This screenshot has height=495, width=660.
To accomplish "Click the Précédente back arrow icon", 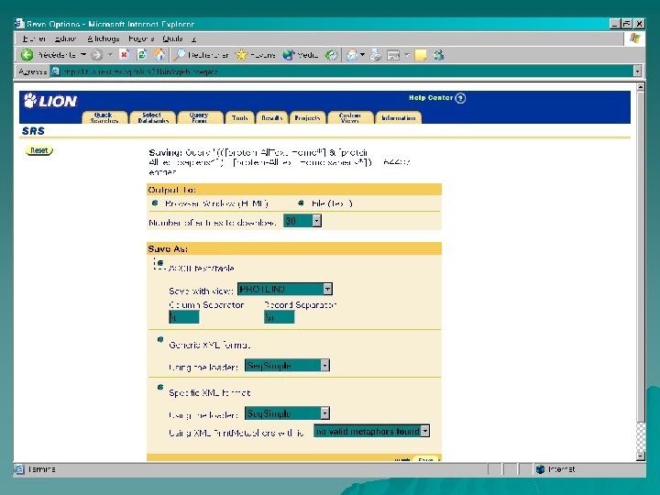I will (27, 55).
